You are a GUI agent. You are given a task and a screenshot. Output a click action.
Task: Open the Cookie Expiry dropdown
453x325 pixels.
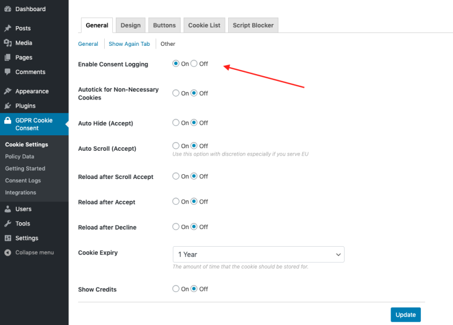point(258,254)
